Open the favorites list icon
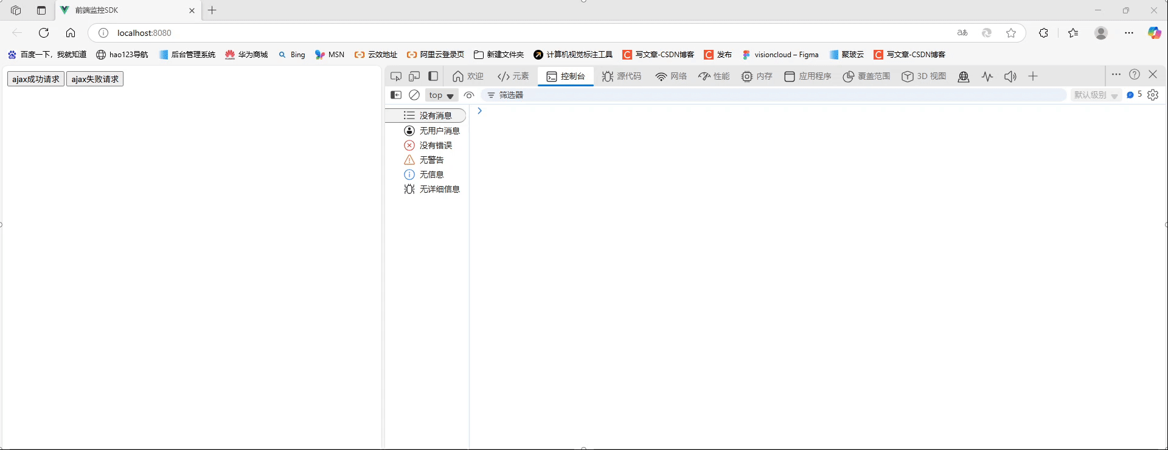This screenshot has width=1168, height=450. coord(1073,33)
